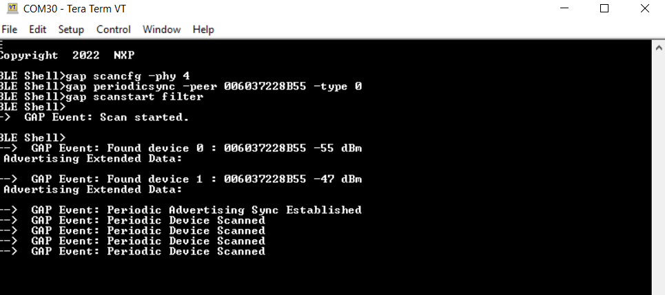Close the COM30 Tera Term window
Viewport: 665px width, 295px height.
pos(644,9)
